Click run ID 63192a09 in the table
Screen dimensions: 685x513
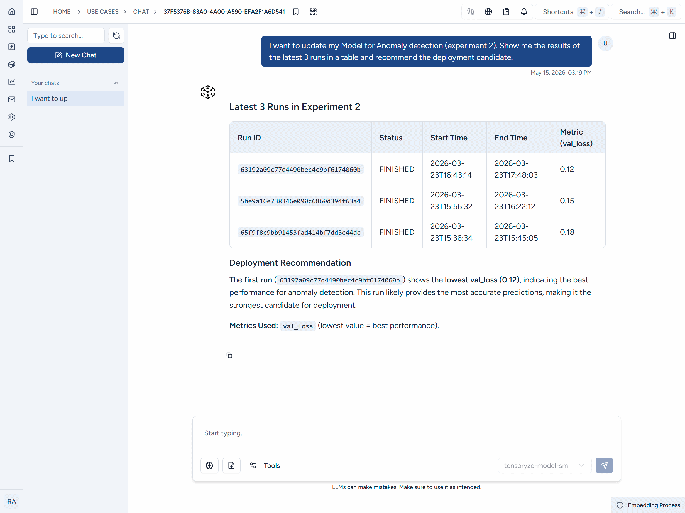pos(300,169)
